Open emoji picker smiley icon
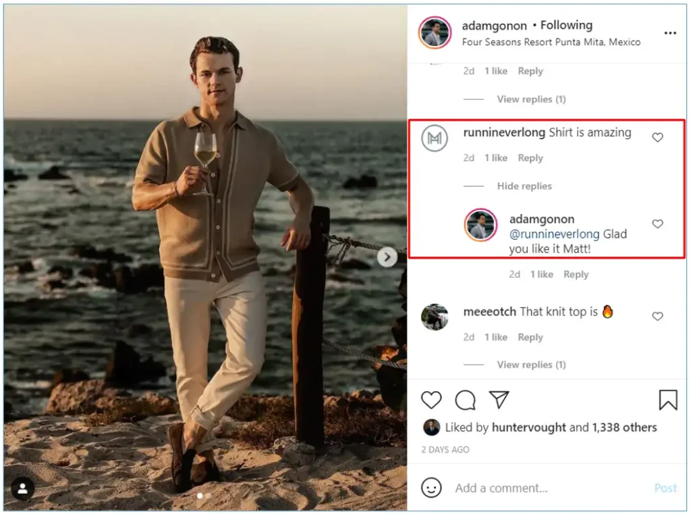Viewport: 691px width, 514px height. (431, 488)
